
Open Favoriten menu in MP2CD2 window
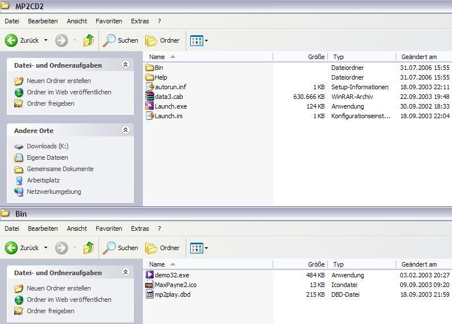pyautogui.click(x=109, y=21)
